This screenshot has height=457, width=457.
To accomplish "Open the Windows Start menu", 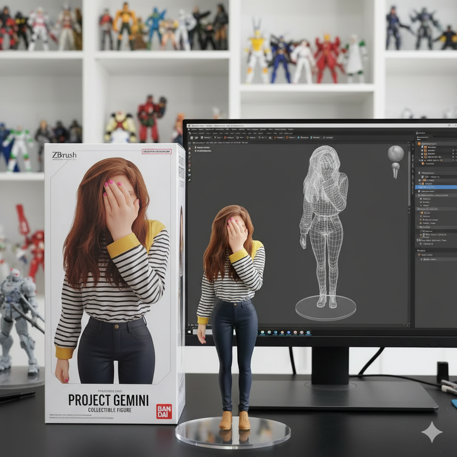I will (x=188, y=332).
